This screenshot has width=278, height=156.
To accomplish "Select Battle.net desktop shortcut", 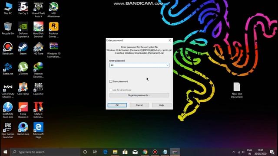I will (8, 69).
